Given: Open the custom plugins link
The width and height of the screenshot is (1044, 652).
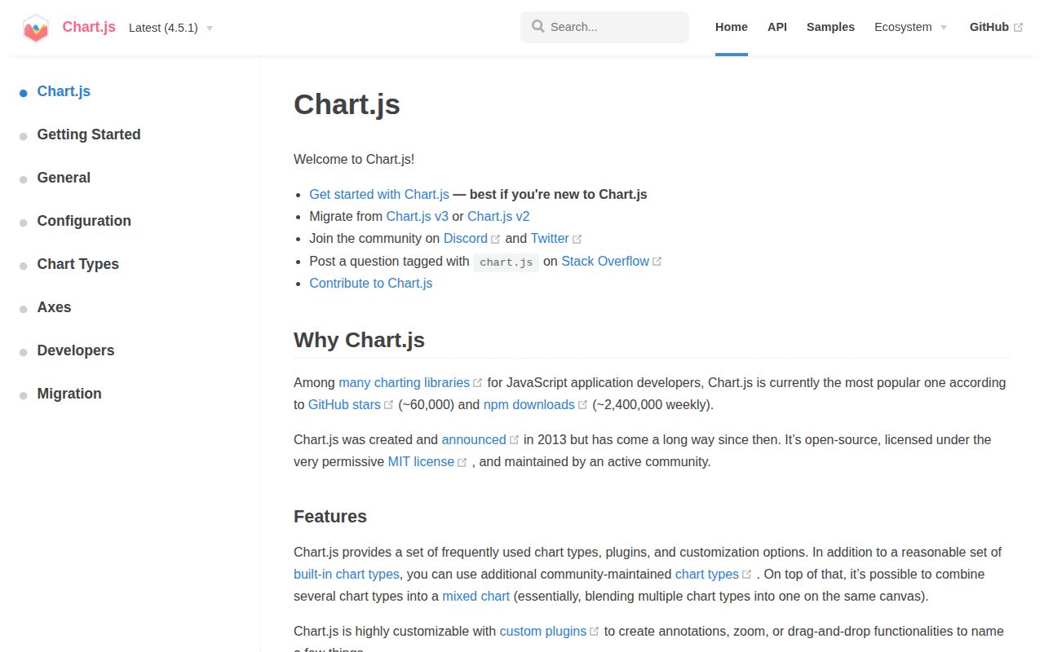Looking at the screenshot, I should [x=543, y=631].
